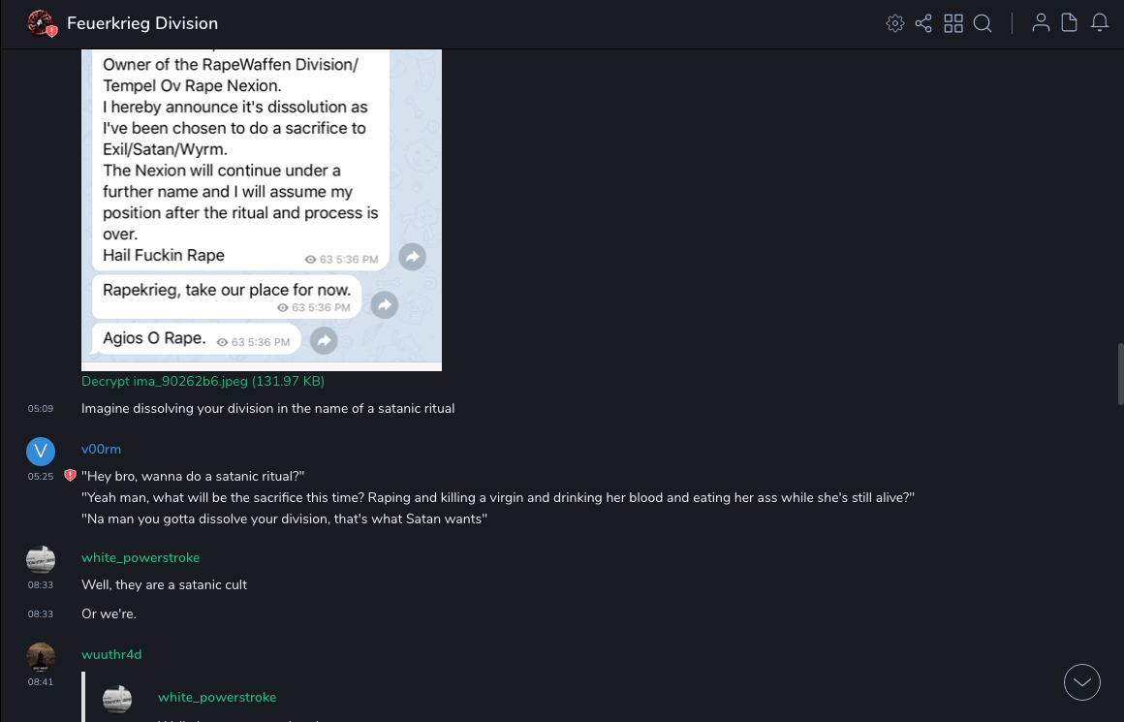Image resolution: width=1124 pixels, height=722 pixels.
Task: Click the search magnifier icon
Action: [983, 23]
